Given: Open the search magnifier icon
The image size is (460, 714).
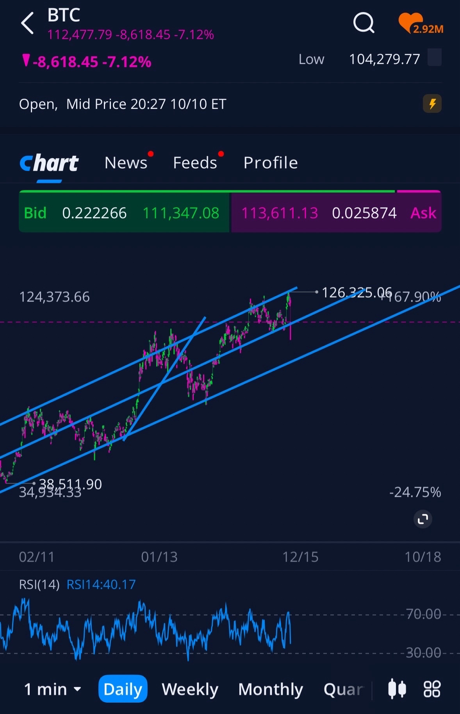Looking at the screenshot, I should [x=364, y=23].
